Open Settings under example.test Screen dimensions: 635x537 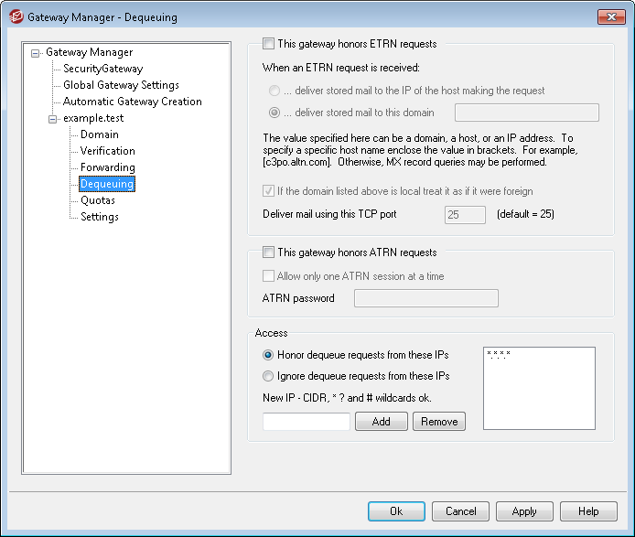tap(99, 217)
